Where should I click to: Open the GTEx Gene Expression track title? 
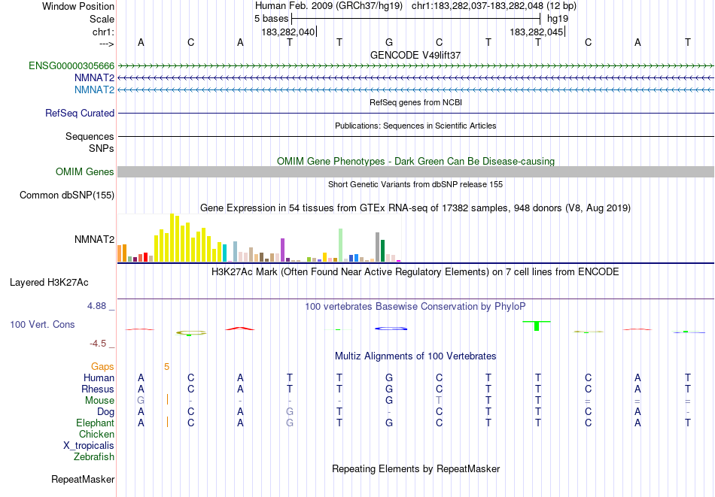415,208
